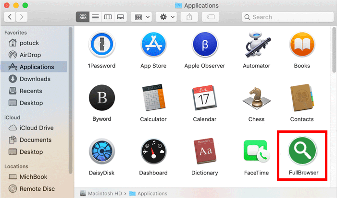Image resolution: width=337 pixels, height=198 pixels.
Task: Switch to column view
Action: point(108,17)
